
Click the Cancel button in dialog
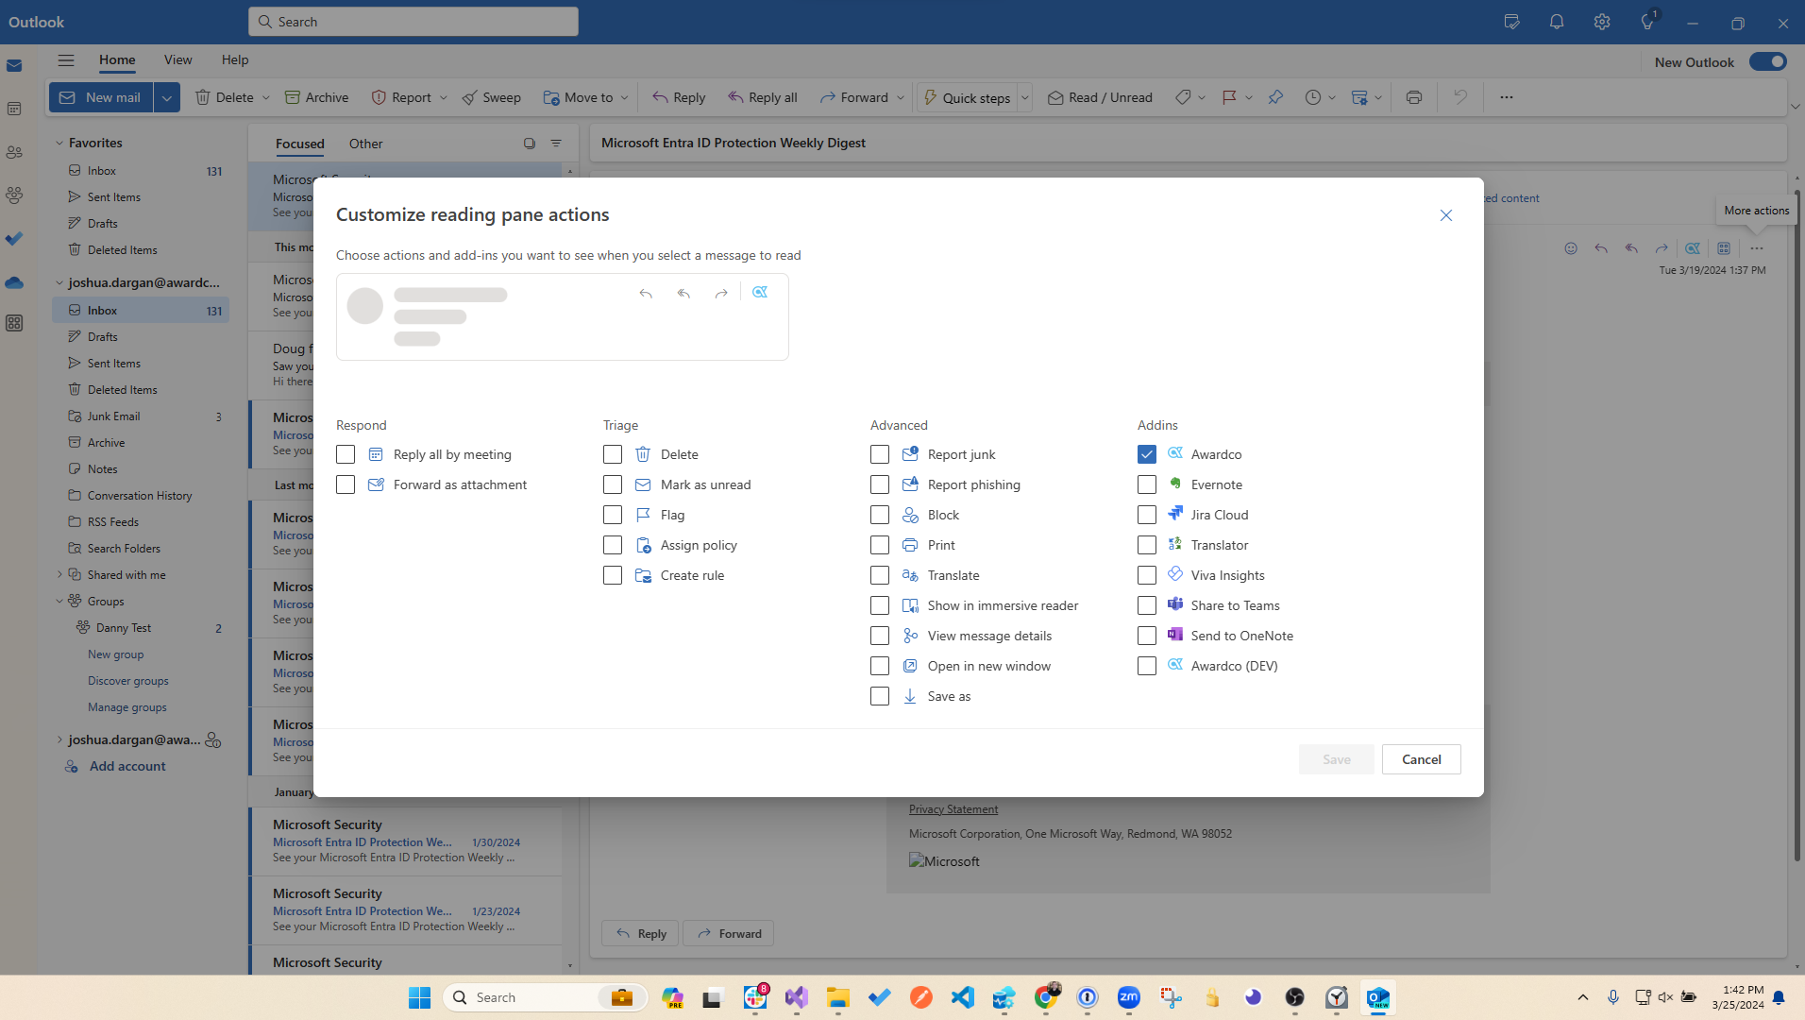1421,759
